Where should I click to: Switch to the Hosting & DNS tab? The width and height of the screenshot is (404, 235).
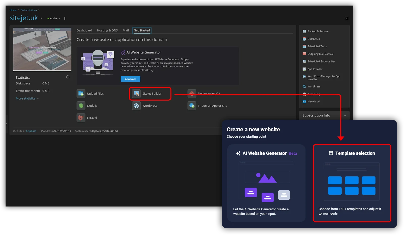107,31
